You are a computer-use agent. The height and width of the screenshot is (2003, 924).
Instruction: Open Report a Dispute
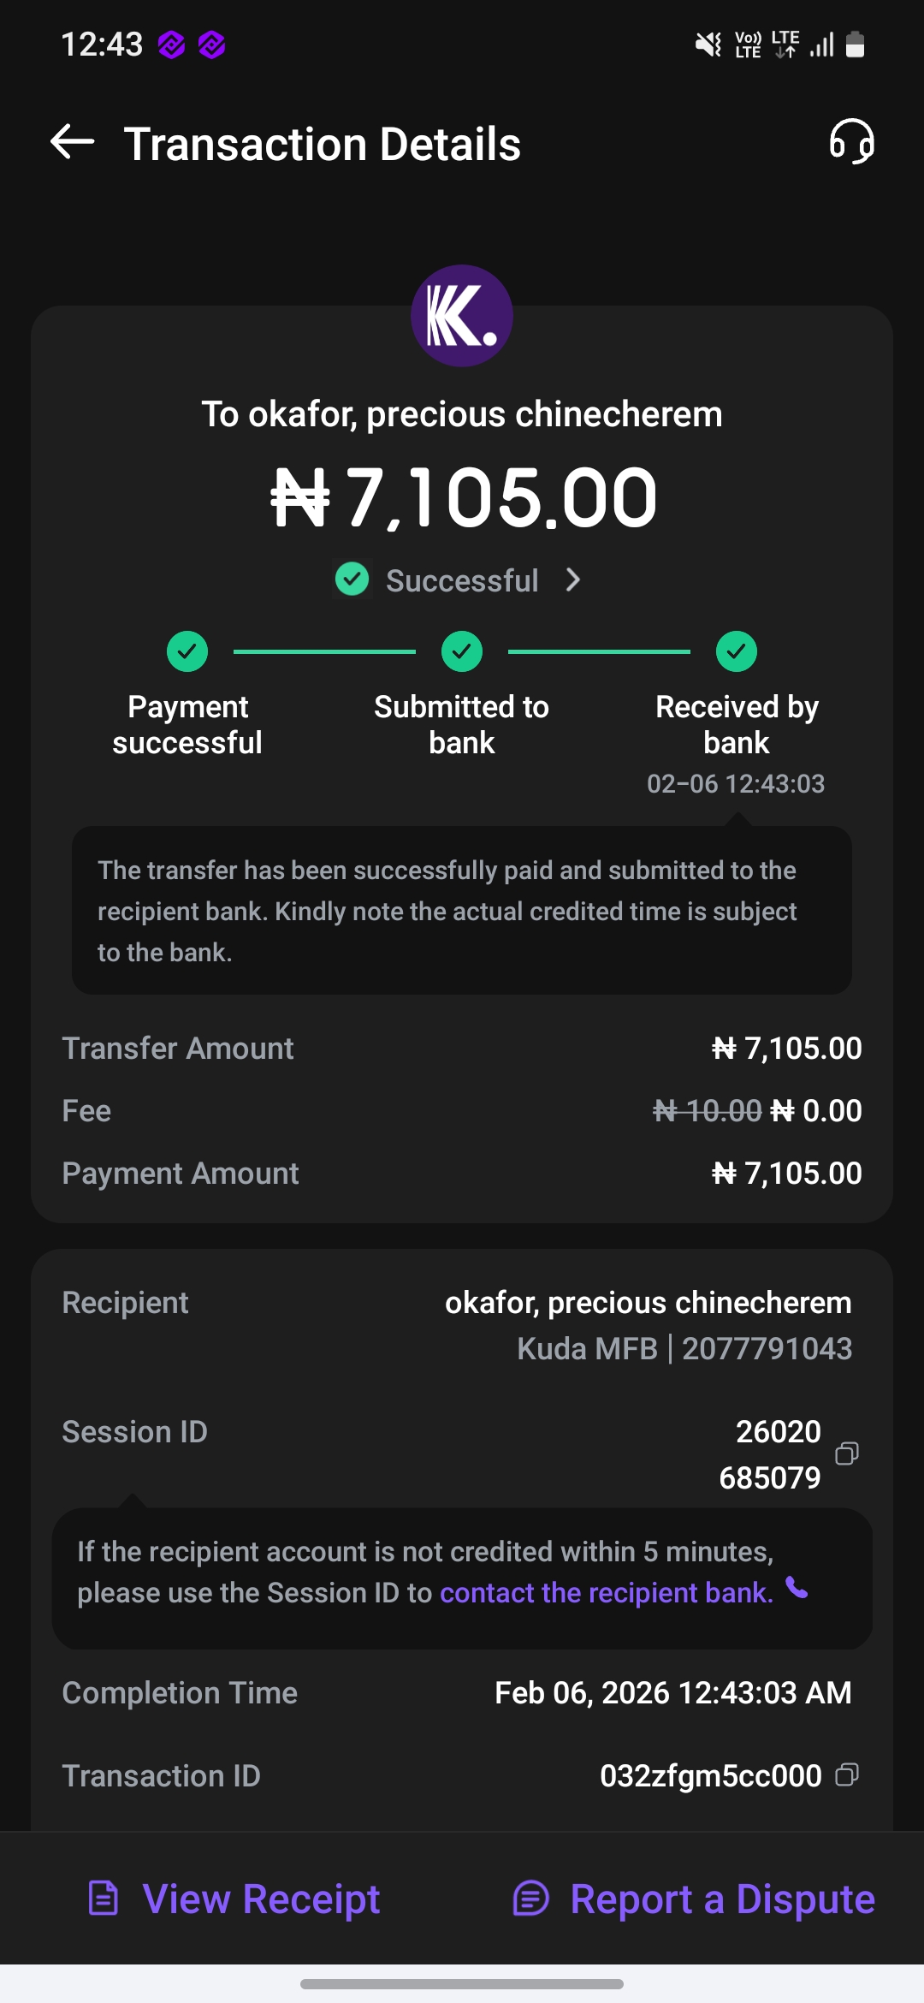722,1899
